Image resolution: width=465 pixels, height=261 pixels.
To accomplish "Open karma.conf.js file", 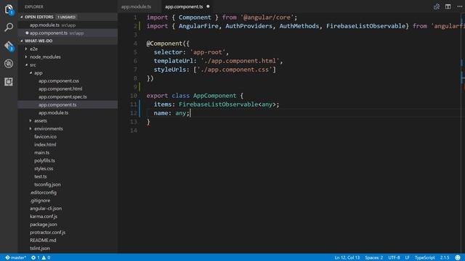I will [x=44, y=217].
